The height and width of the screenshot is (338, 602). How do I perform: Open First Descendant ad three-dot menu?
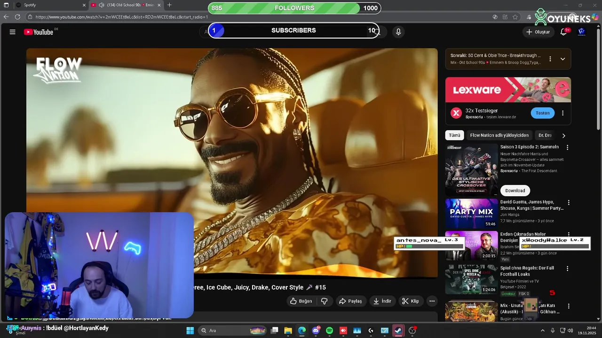click(567, 147)
